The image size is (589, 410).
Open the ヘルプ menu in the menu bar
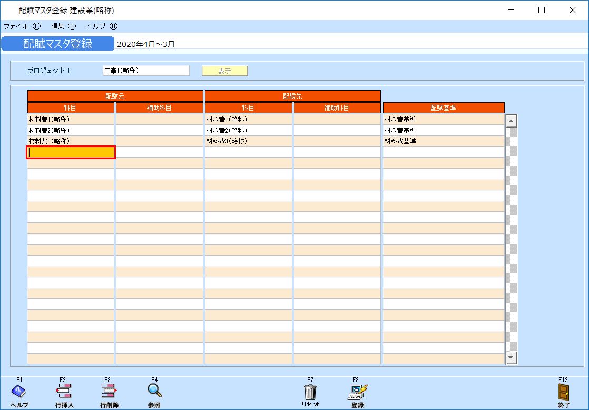[102, 26]
